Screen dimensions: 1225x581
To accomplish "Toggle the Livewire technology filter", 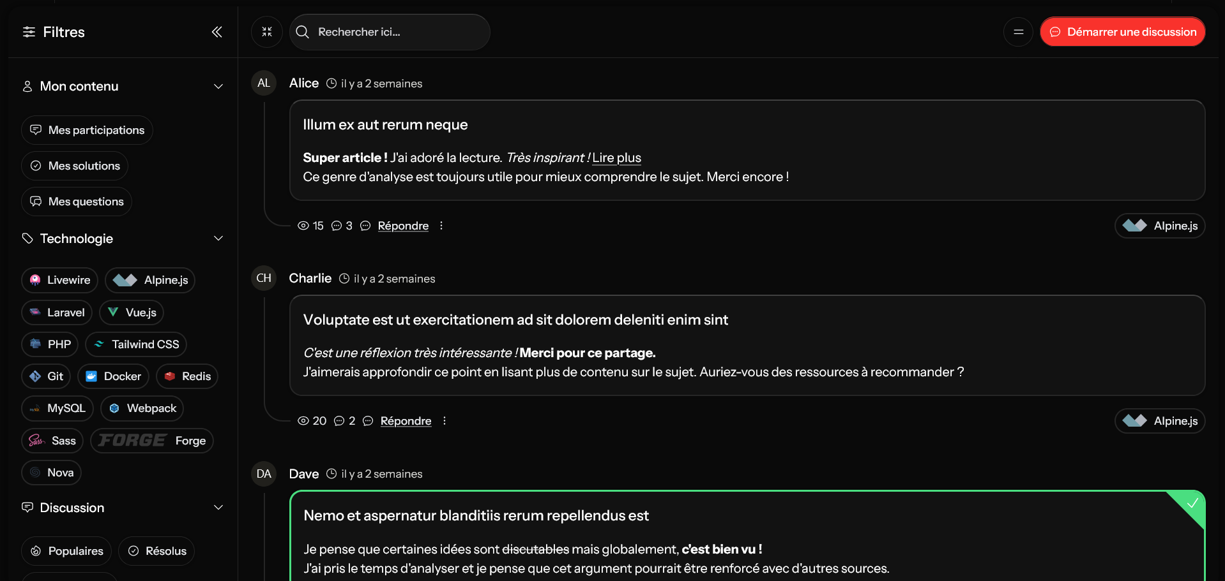I will pos(59,280).
